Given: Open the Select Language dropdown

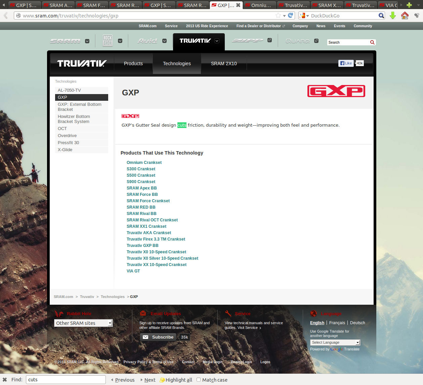Looking at the screenshot, I should pos(335,342).
